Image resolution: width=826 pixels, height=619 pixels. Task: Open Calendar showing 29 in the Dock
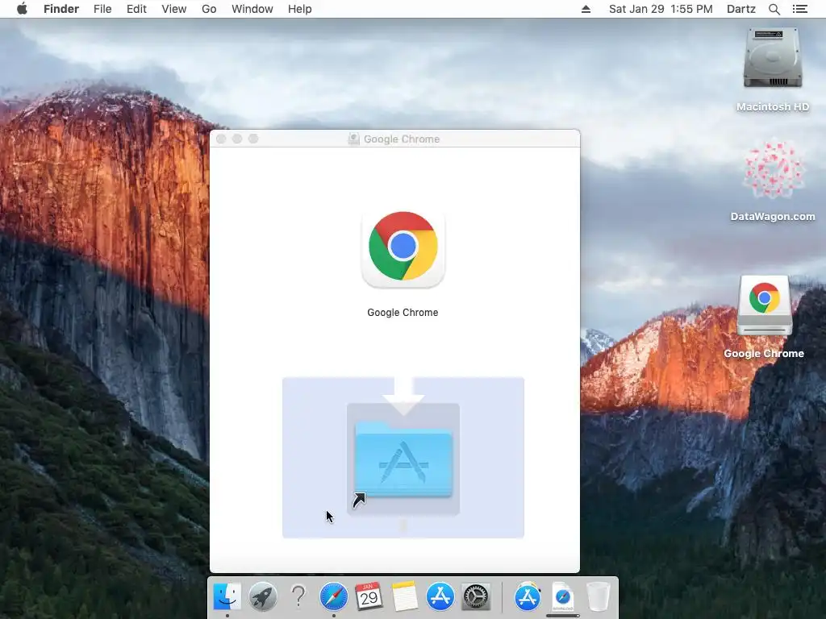click(x=369, y=597)
